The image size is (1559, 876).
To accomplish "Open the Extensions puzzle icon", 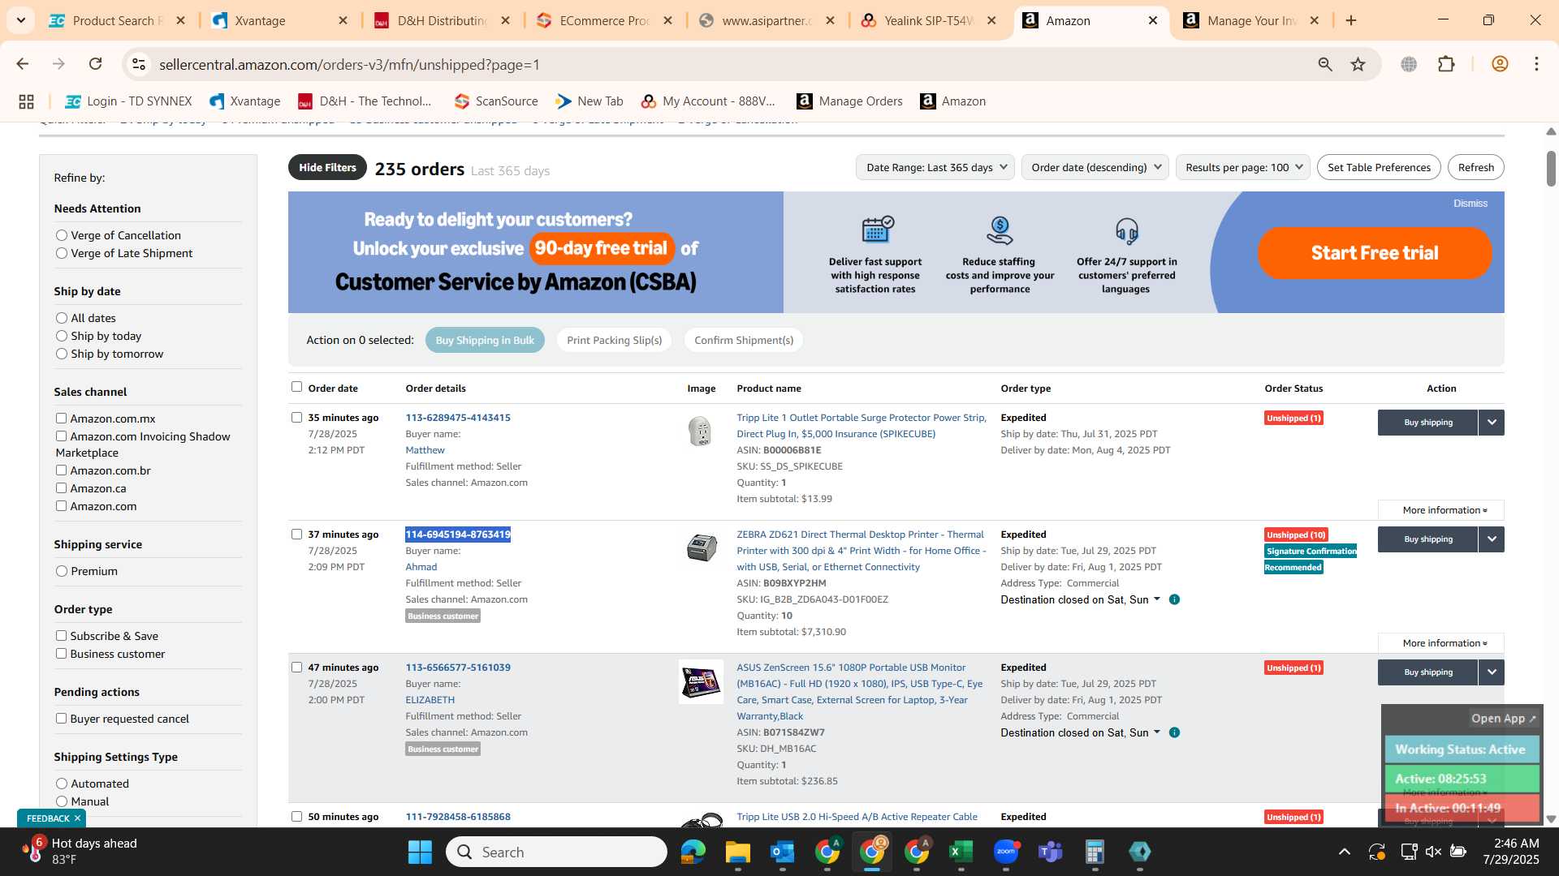I will coord(1446,64).
